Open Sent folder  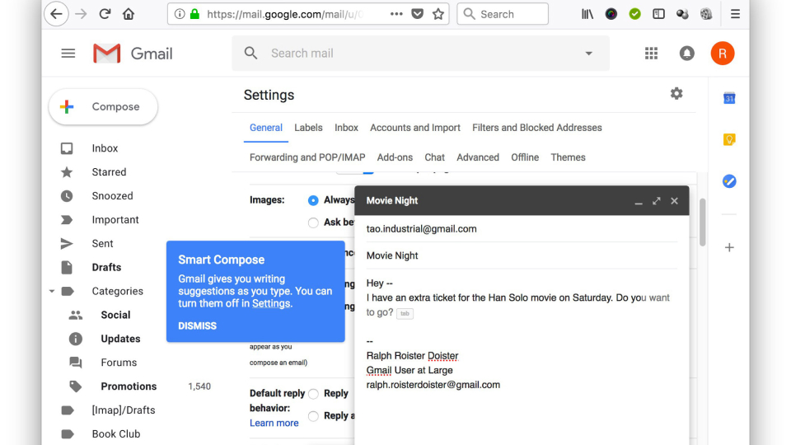click(102, 243)
